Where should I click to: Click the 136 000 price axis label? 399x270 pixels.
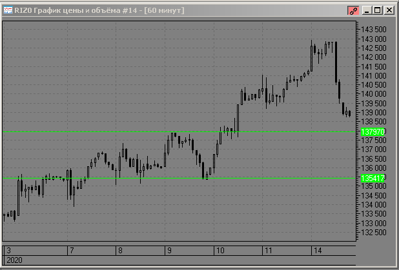click(374, 168)
